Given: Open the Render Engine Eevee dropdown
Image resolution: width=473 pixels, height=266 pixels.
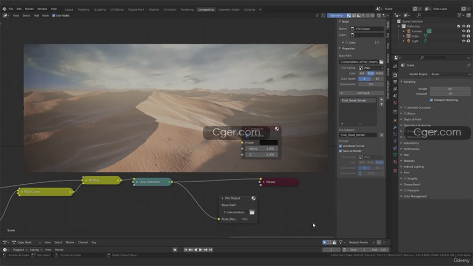Looking at the screenshot, I should [x=450, y=74].
